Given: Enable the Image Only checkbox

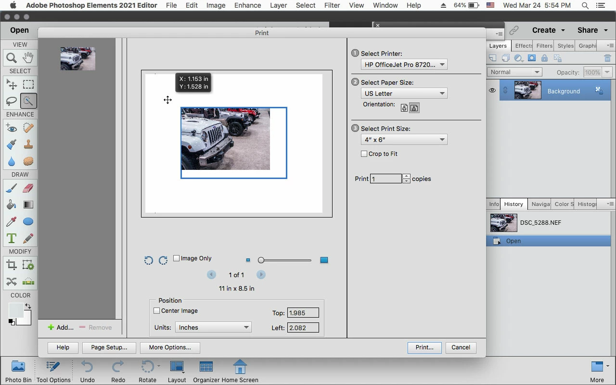Looking at the screenshot, I should coord(176,258).
